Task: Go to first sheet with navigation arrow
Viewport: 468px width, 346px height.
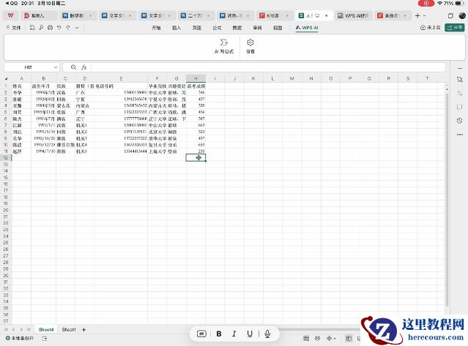Action: 7,330
